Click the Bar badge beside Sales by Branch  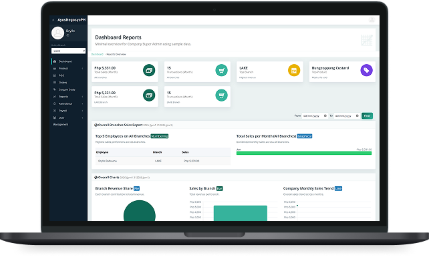(x=220, y=188)
